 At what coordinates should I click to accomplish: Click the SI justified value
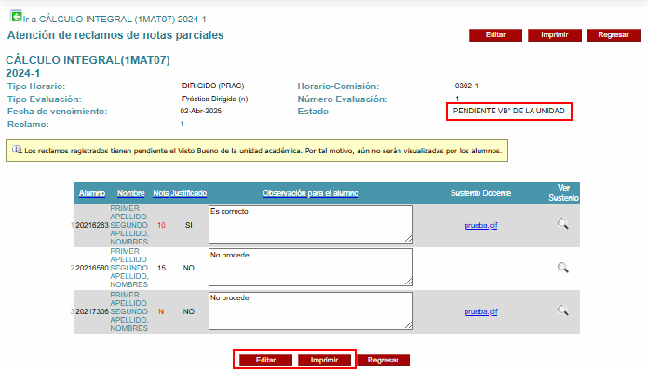[x=188, y=225]
